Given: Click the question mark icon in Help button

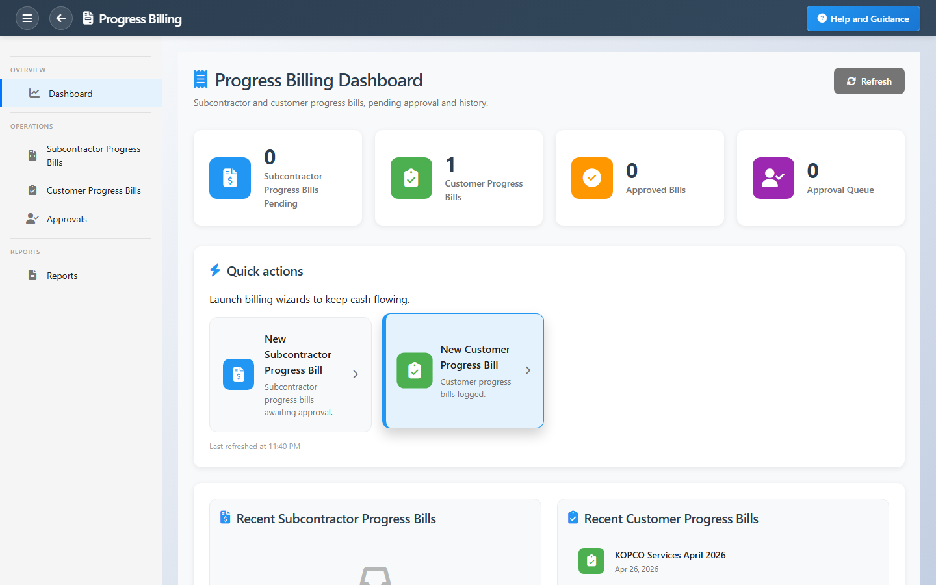Looking at the screenshot, I should (x=822, y=18).
